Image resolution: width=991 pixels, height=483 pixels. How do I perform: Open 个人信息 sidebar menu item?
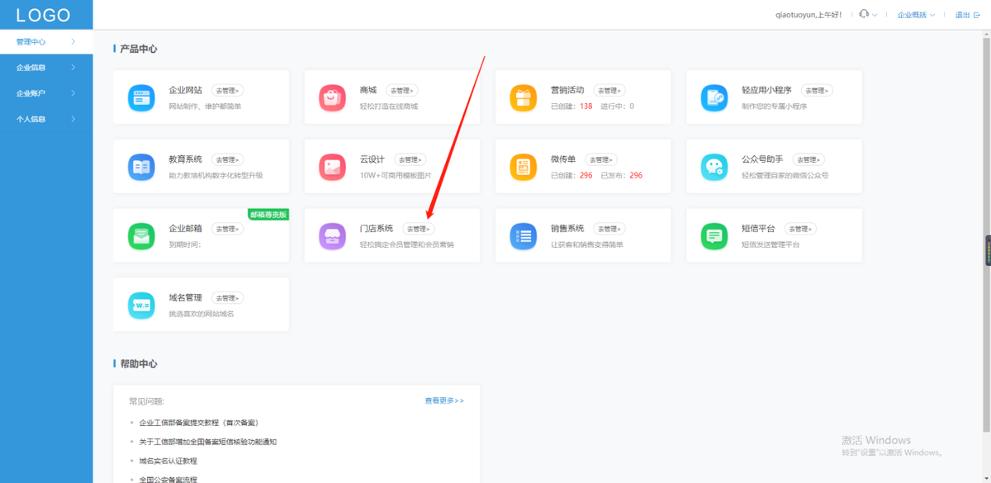point(45,119)
